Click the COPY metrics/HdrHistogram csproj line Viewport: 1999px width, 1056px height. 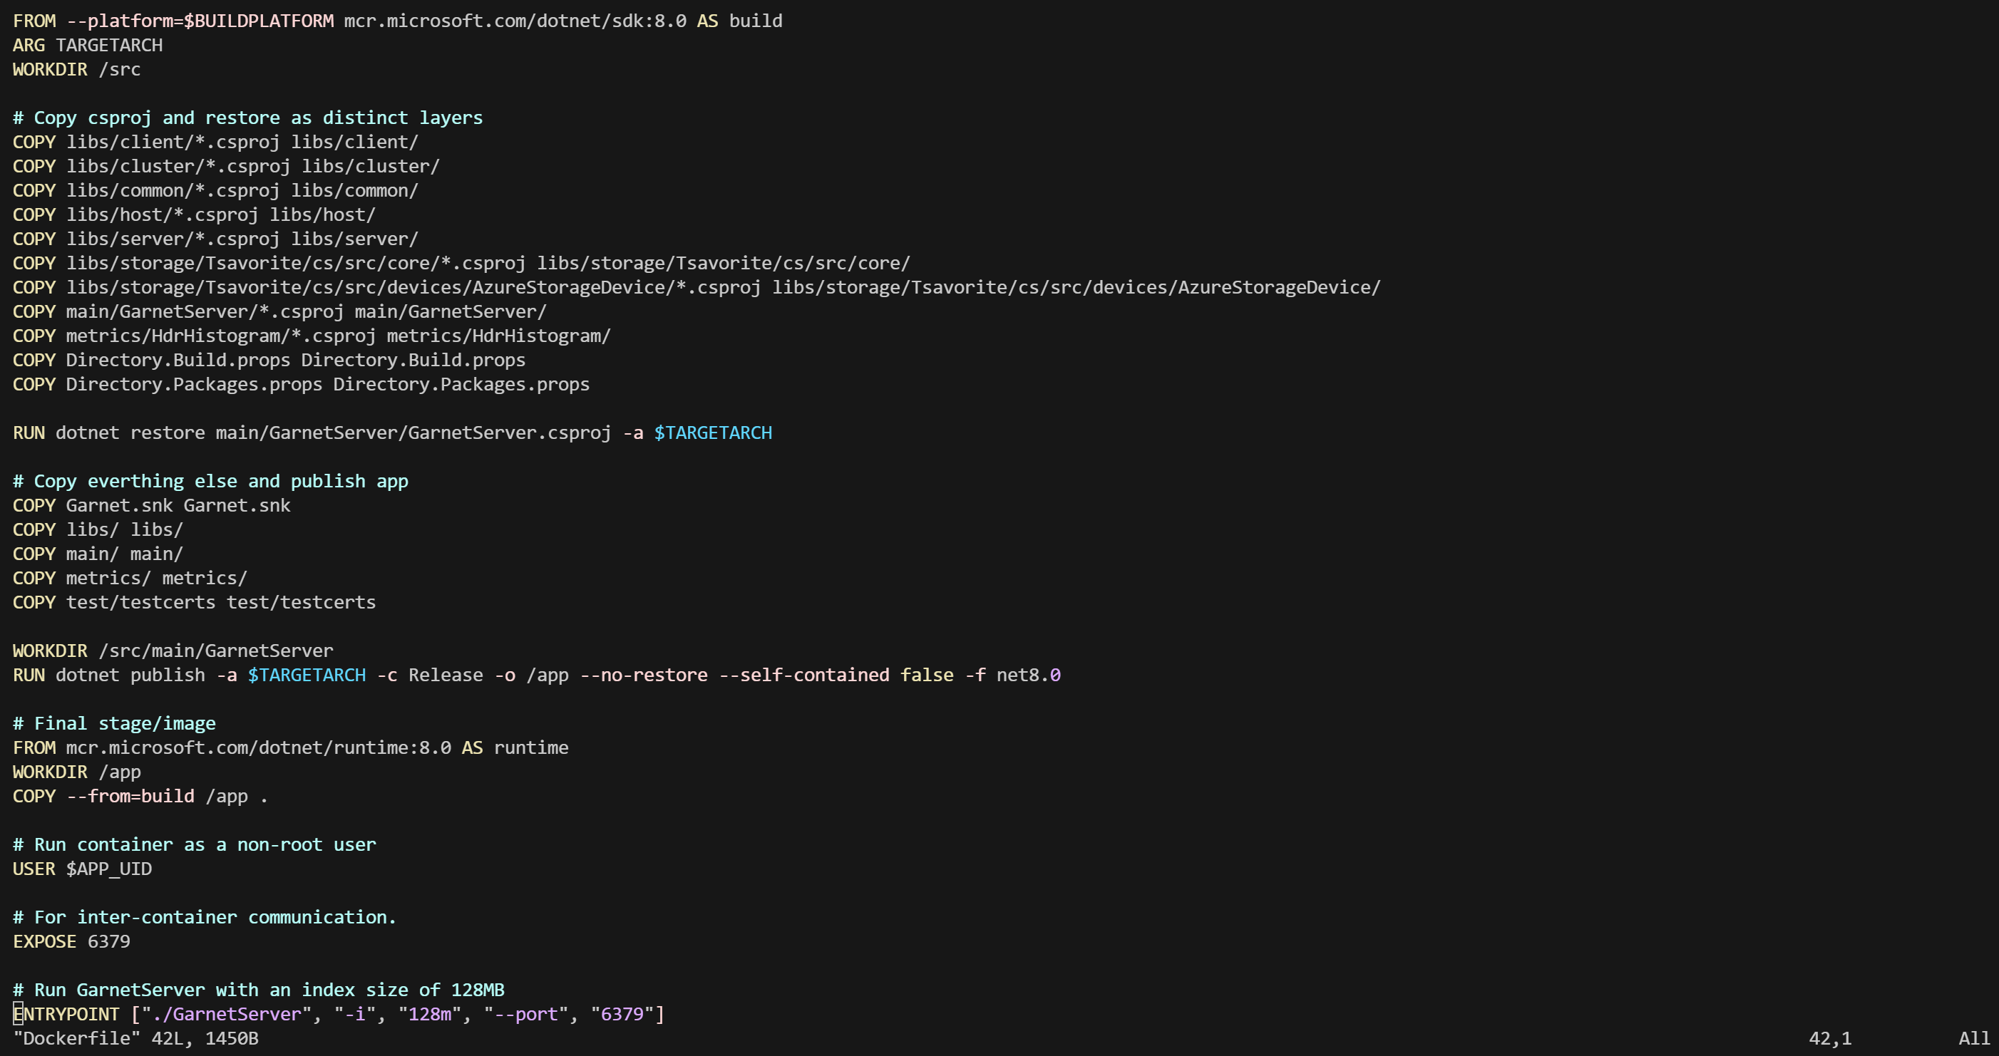(x=312, y=335)
